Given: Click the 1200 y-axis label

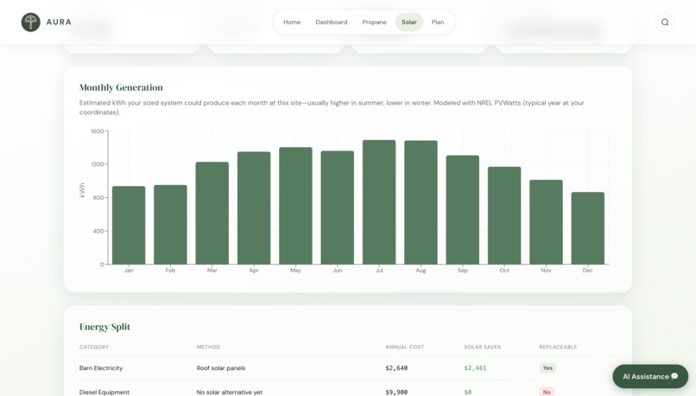Looking at the screenshot, I should (98, 164).
